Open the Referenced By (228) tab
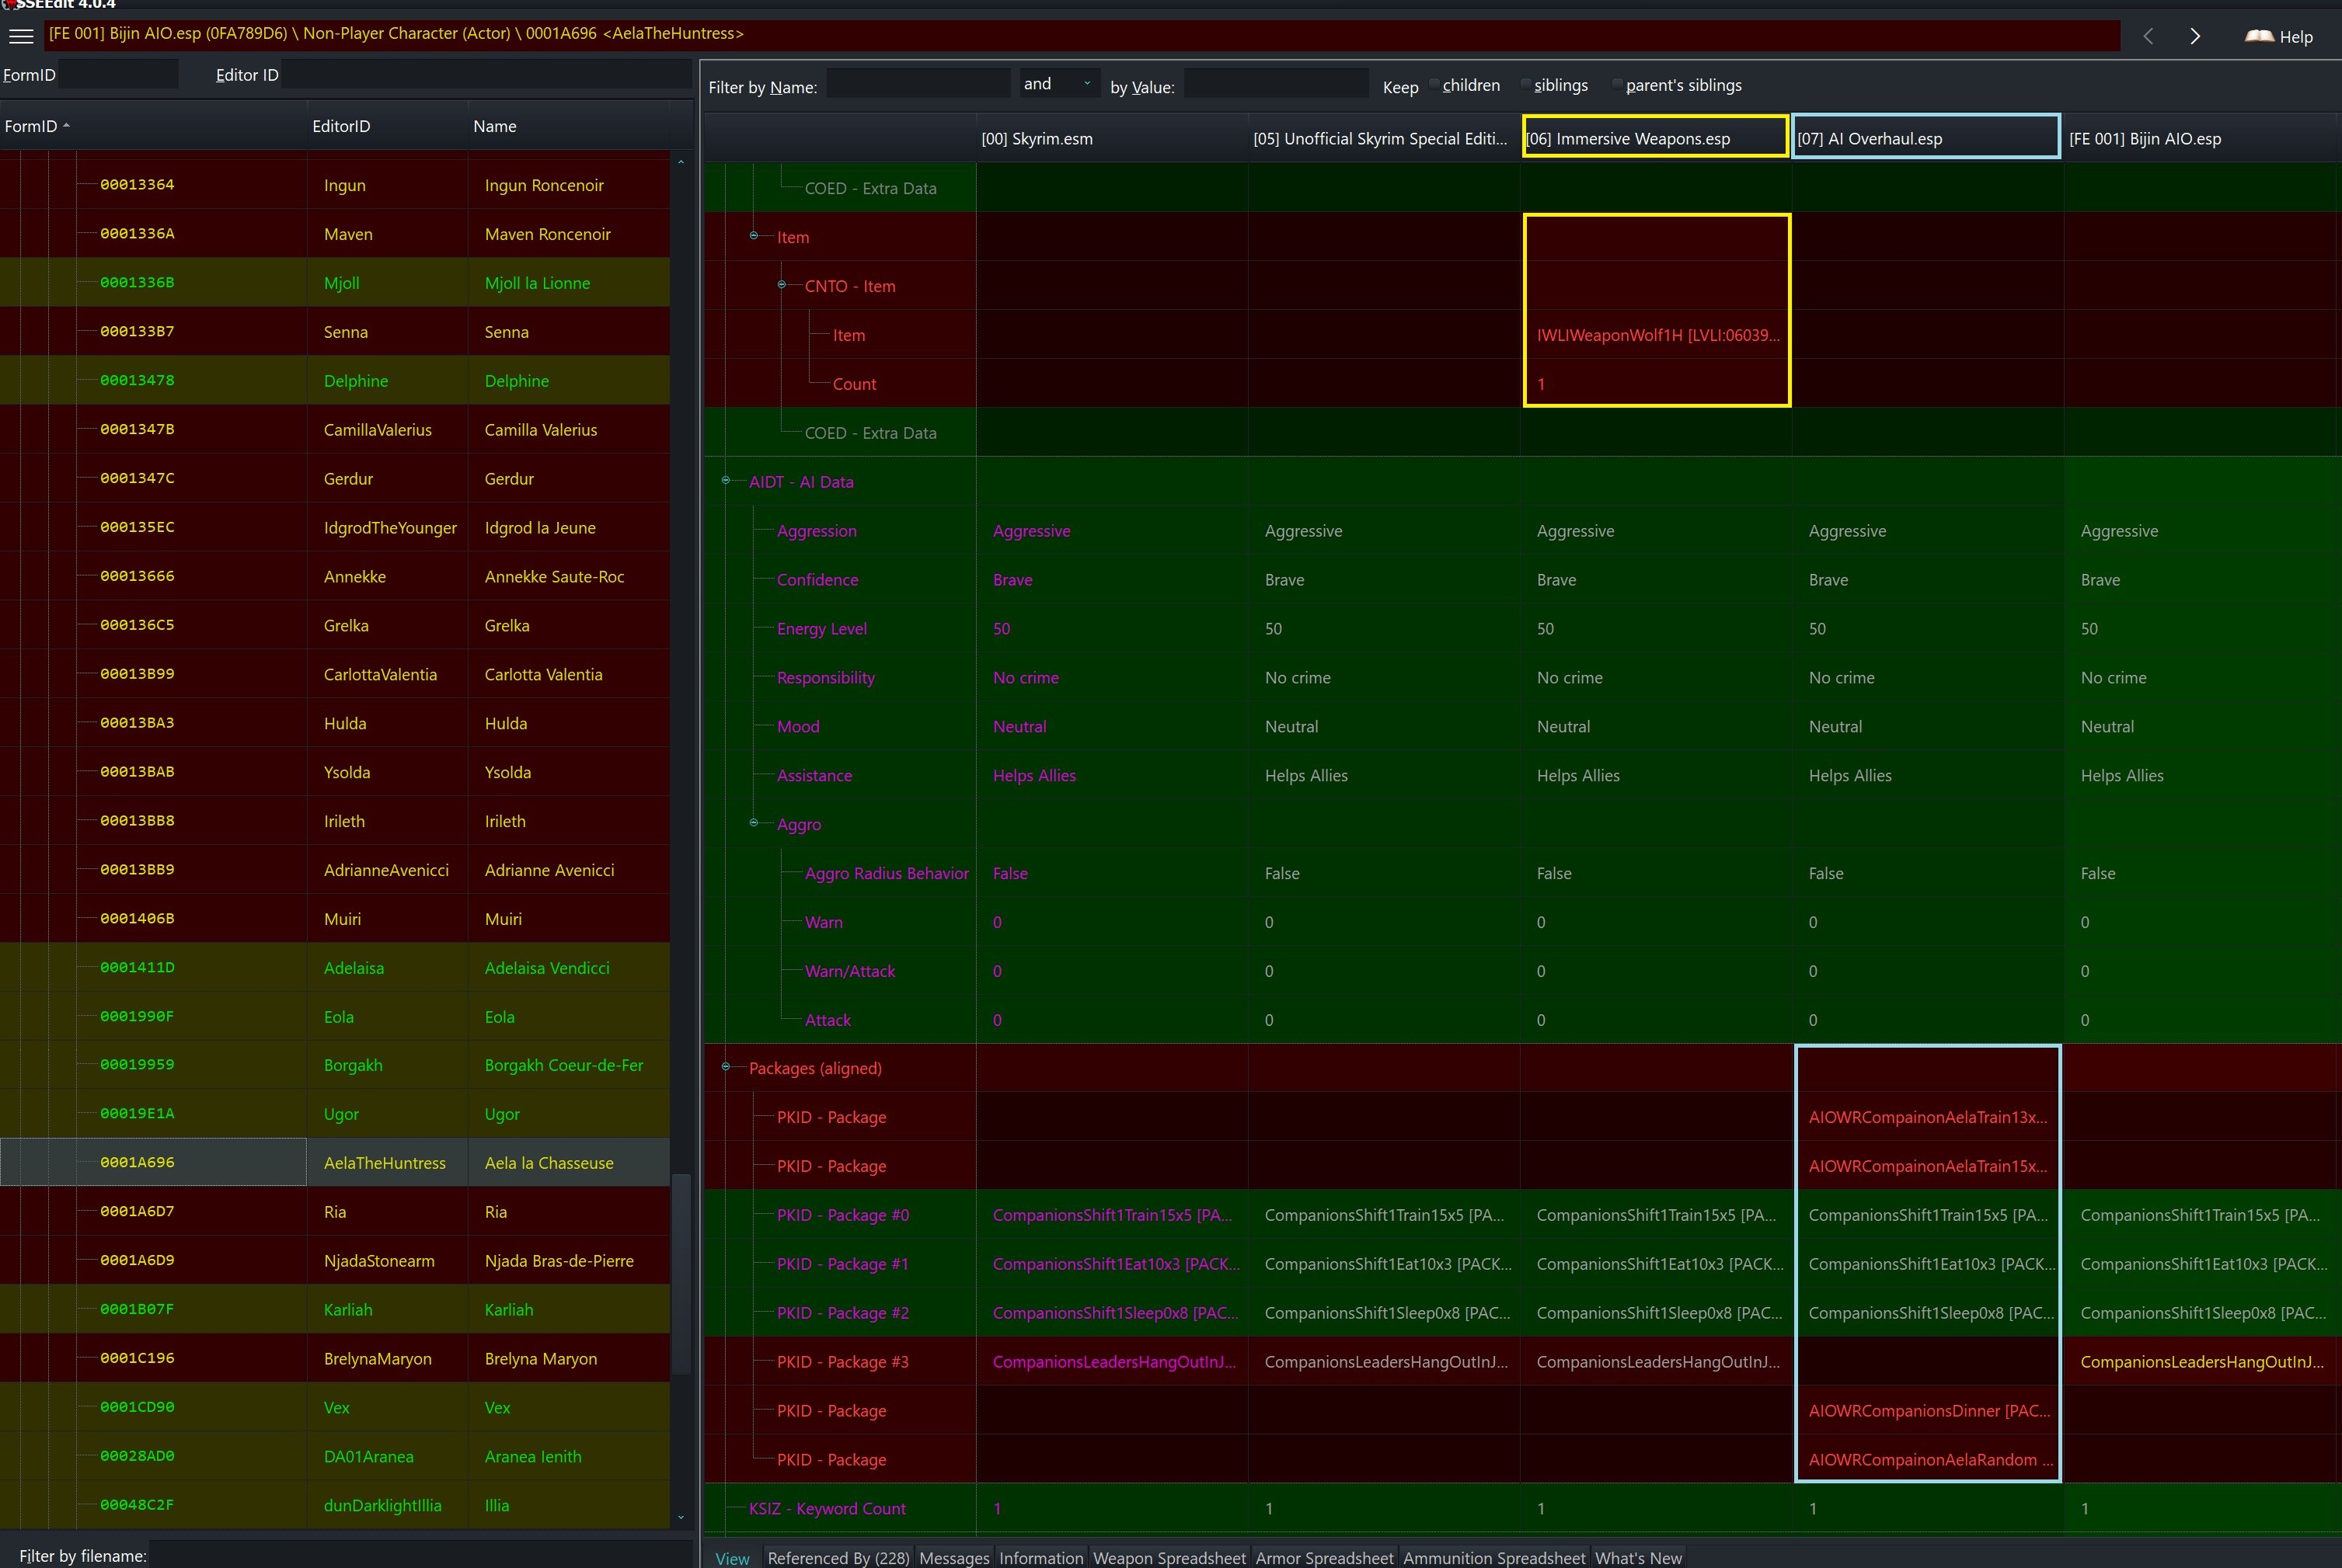The image size is (2342, 1568). click(838, 1557)
